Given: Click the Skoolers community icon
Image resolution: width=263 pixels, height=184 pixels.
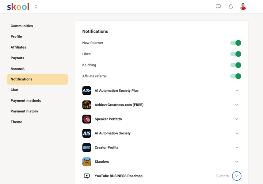Looking at the screenshot, I should tap(87, 162).
